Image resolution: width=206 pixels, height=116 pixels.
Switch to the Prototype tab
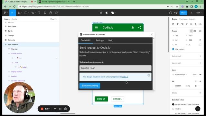183,19
